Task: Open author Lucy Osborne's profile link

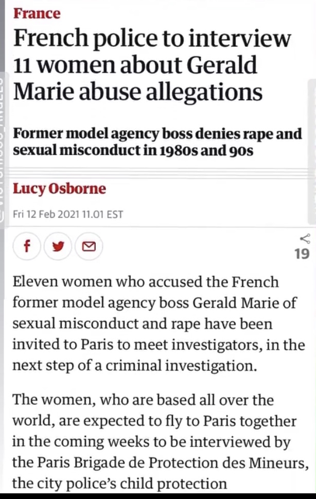Action: (59, 188)
